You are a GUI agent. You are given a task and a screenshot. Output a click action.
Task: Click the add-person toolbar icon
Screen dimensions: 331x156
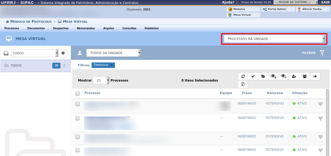point(294,76)
